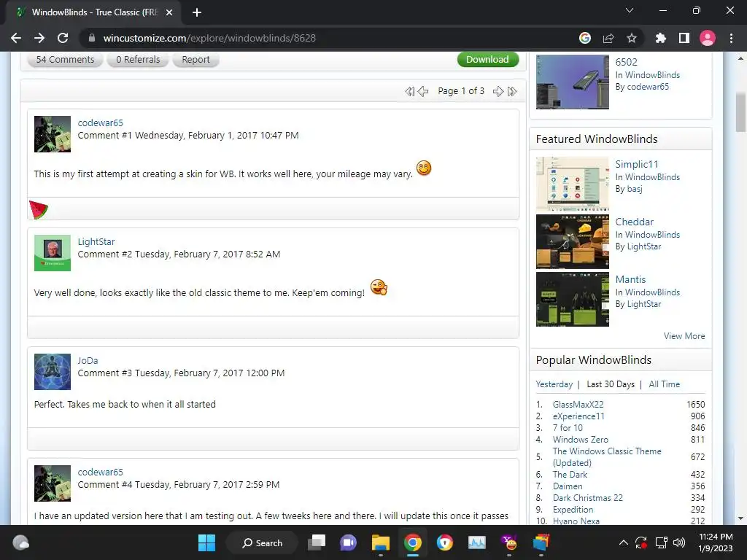Open the 54 Comments button
This screenshot has height=560, width=747.
coord(65,60)
